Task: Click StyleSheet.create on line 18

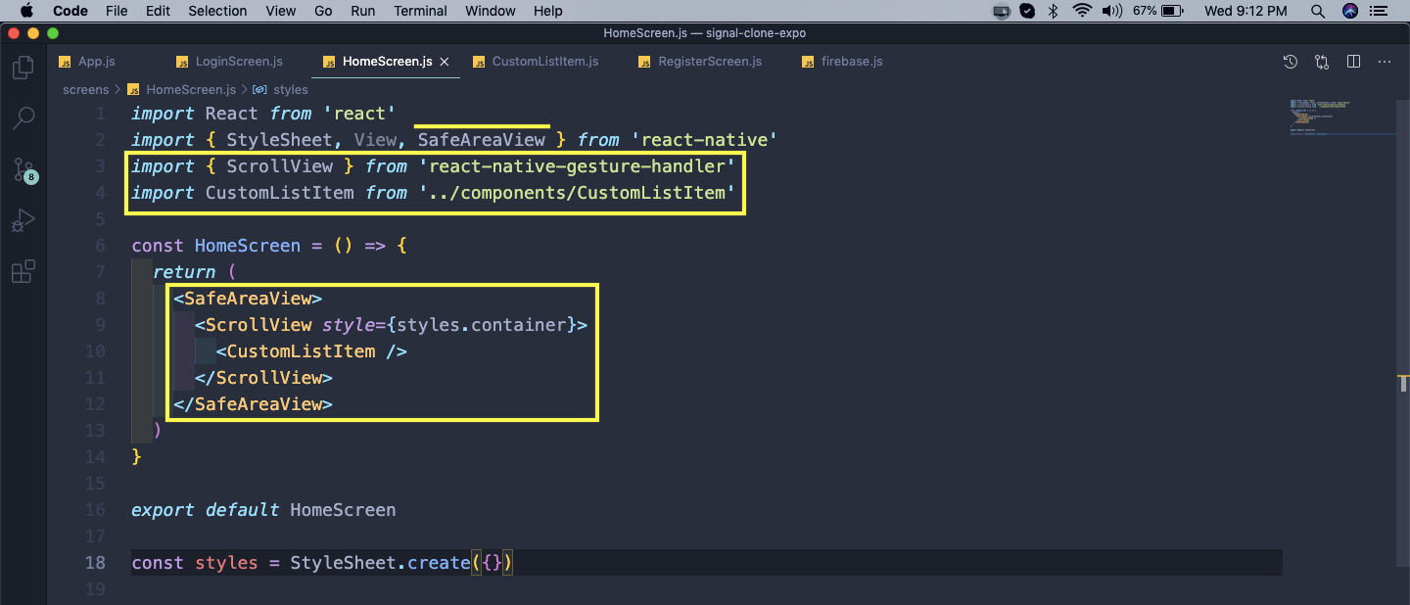Action: coord(380,563)
